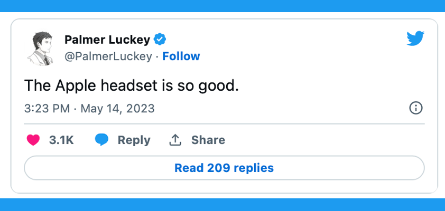Click the word "Apple" in the tweet

coord(76,86)
